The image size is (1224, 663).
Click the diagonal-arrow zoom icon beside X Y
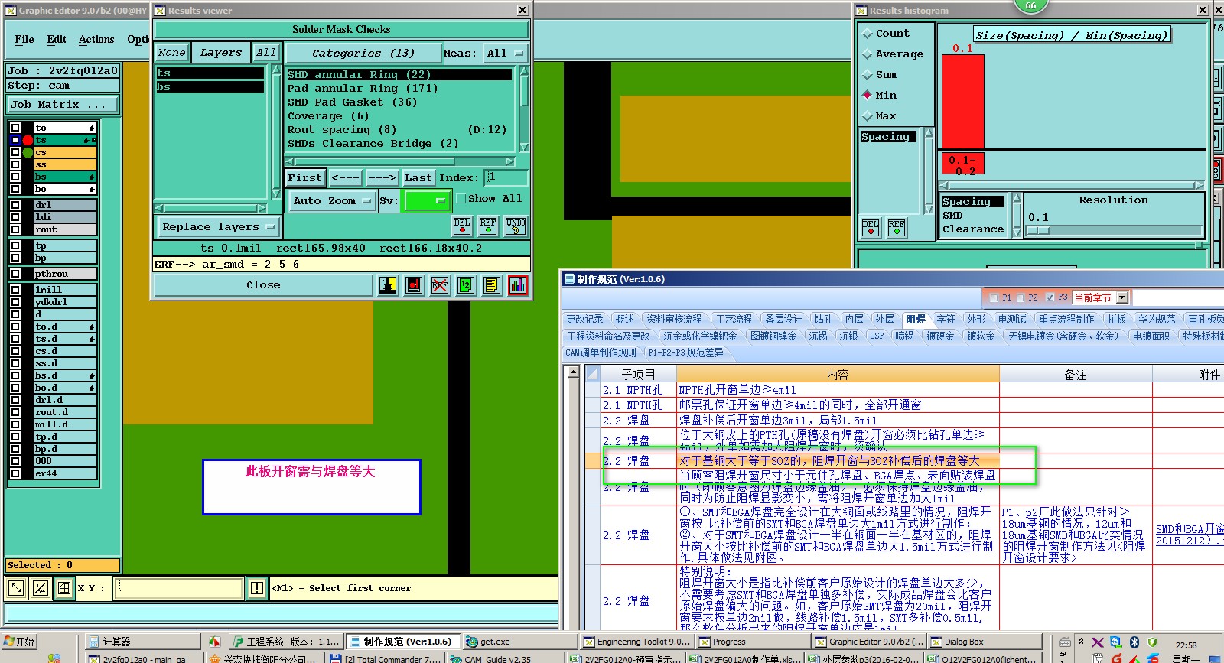(15, 588)
